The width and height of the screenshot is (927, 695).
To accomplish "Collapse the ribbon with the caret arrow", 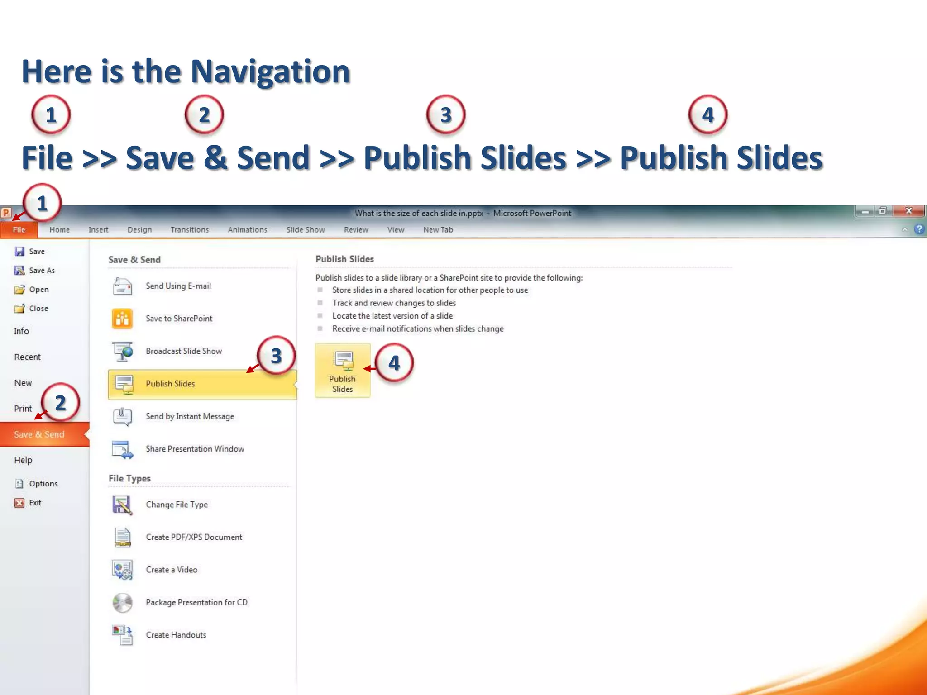I will point(904,230).
